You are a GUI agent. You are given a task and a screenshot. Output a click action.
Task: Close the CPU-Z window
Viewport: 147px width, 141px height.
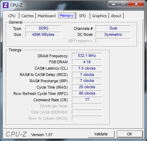136,4
